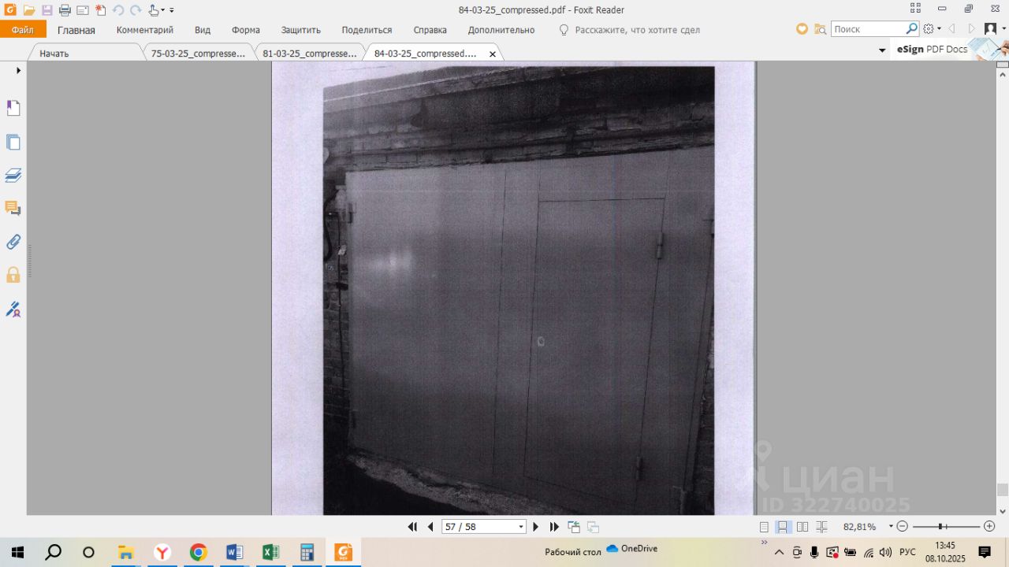Image resolution: width=1009 pixels, height=567 pixels.
Task: Click the next view icon in status bar
Action: [594, 527]
